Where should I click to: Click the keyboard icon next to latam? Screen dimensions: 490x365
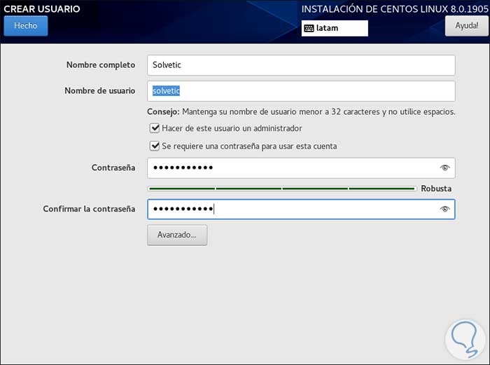tap(309, 29)
